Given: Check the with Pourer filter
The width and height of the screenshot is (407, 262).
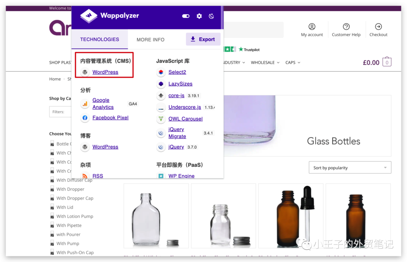Looking at the screenshot, I should [52, 235].
